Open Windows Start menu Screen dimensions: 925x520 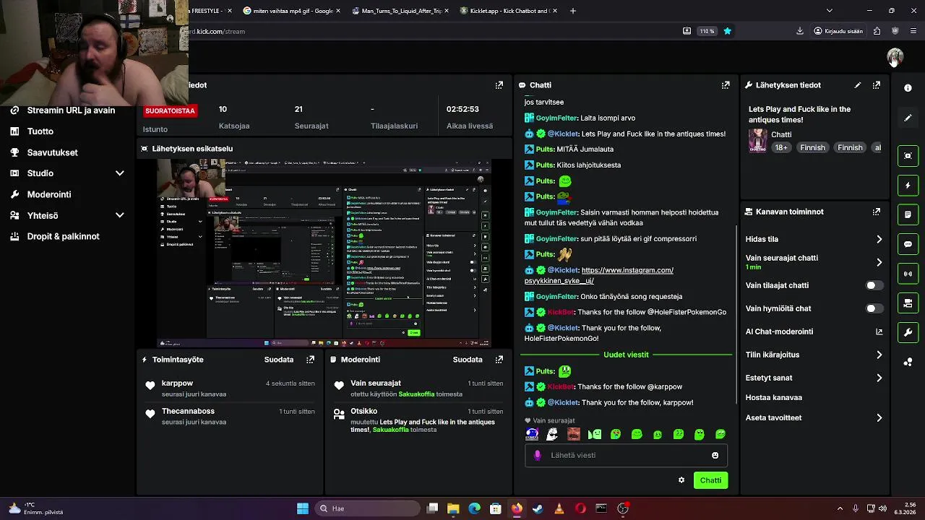point(303,508)
